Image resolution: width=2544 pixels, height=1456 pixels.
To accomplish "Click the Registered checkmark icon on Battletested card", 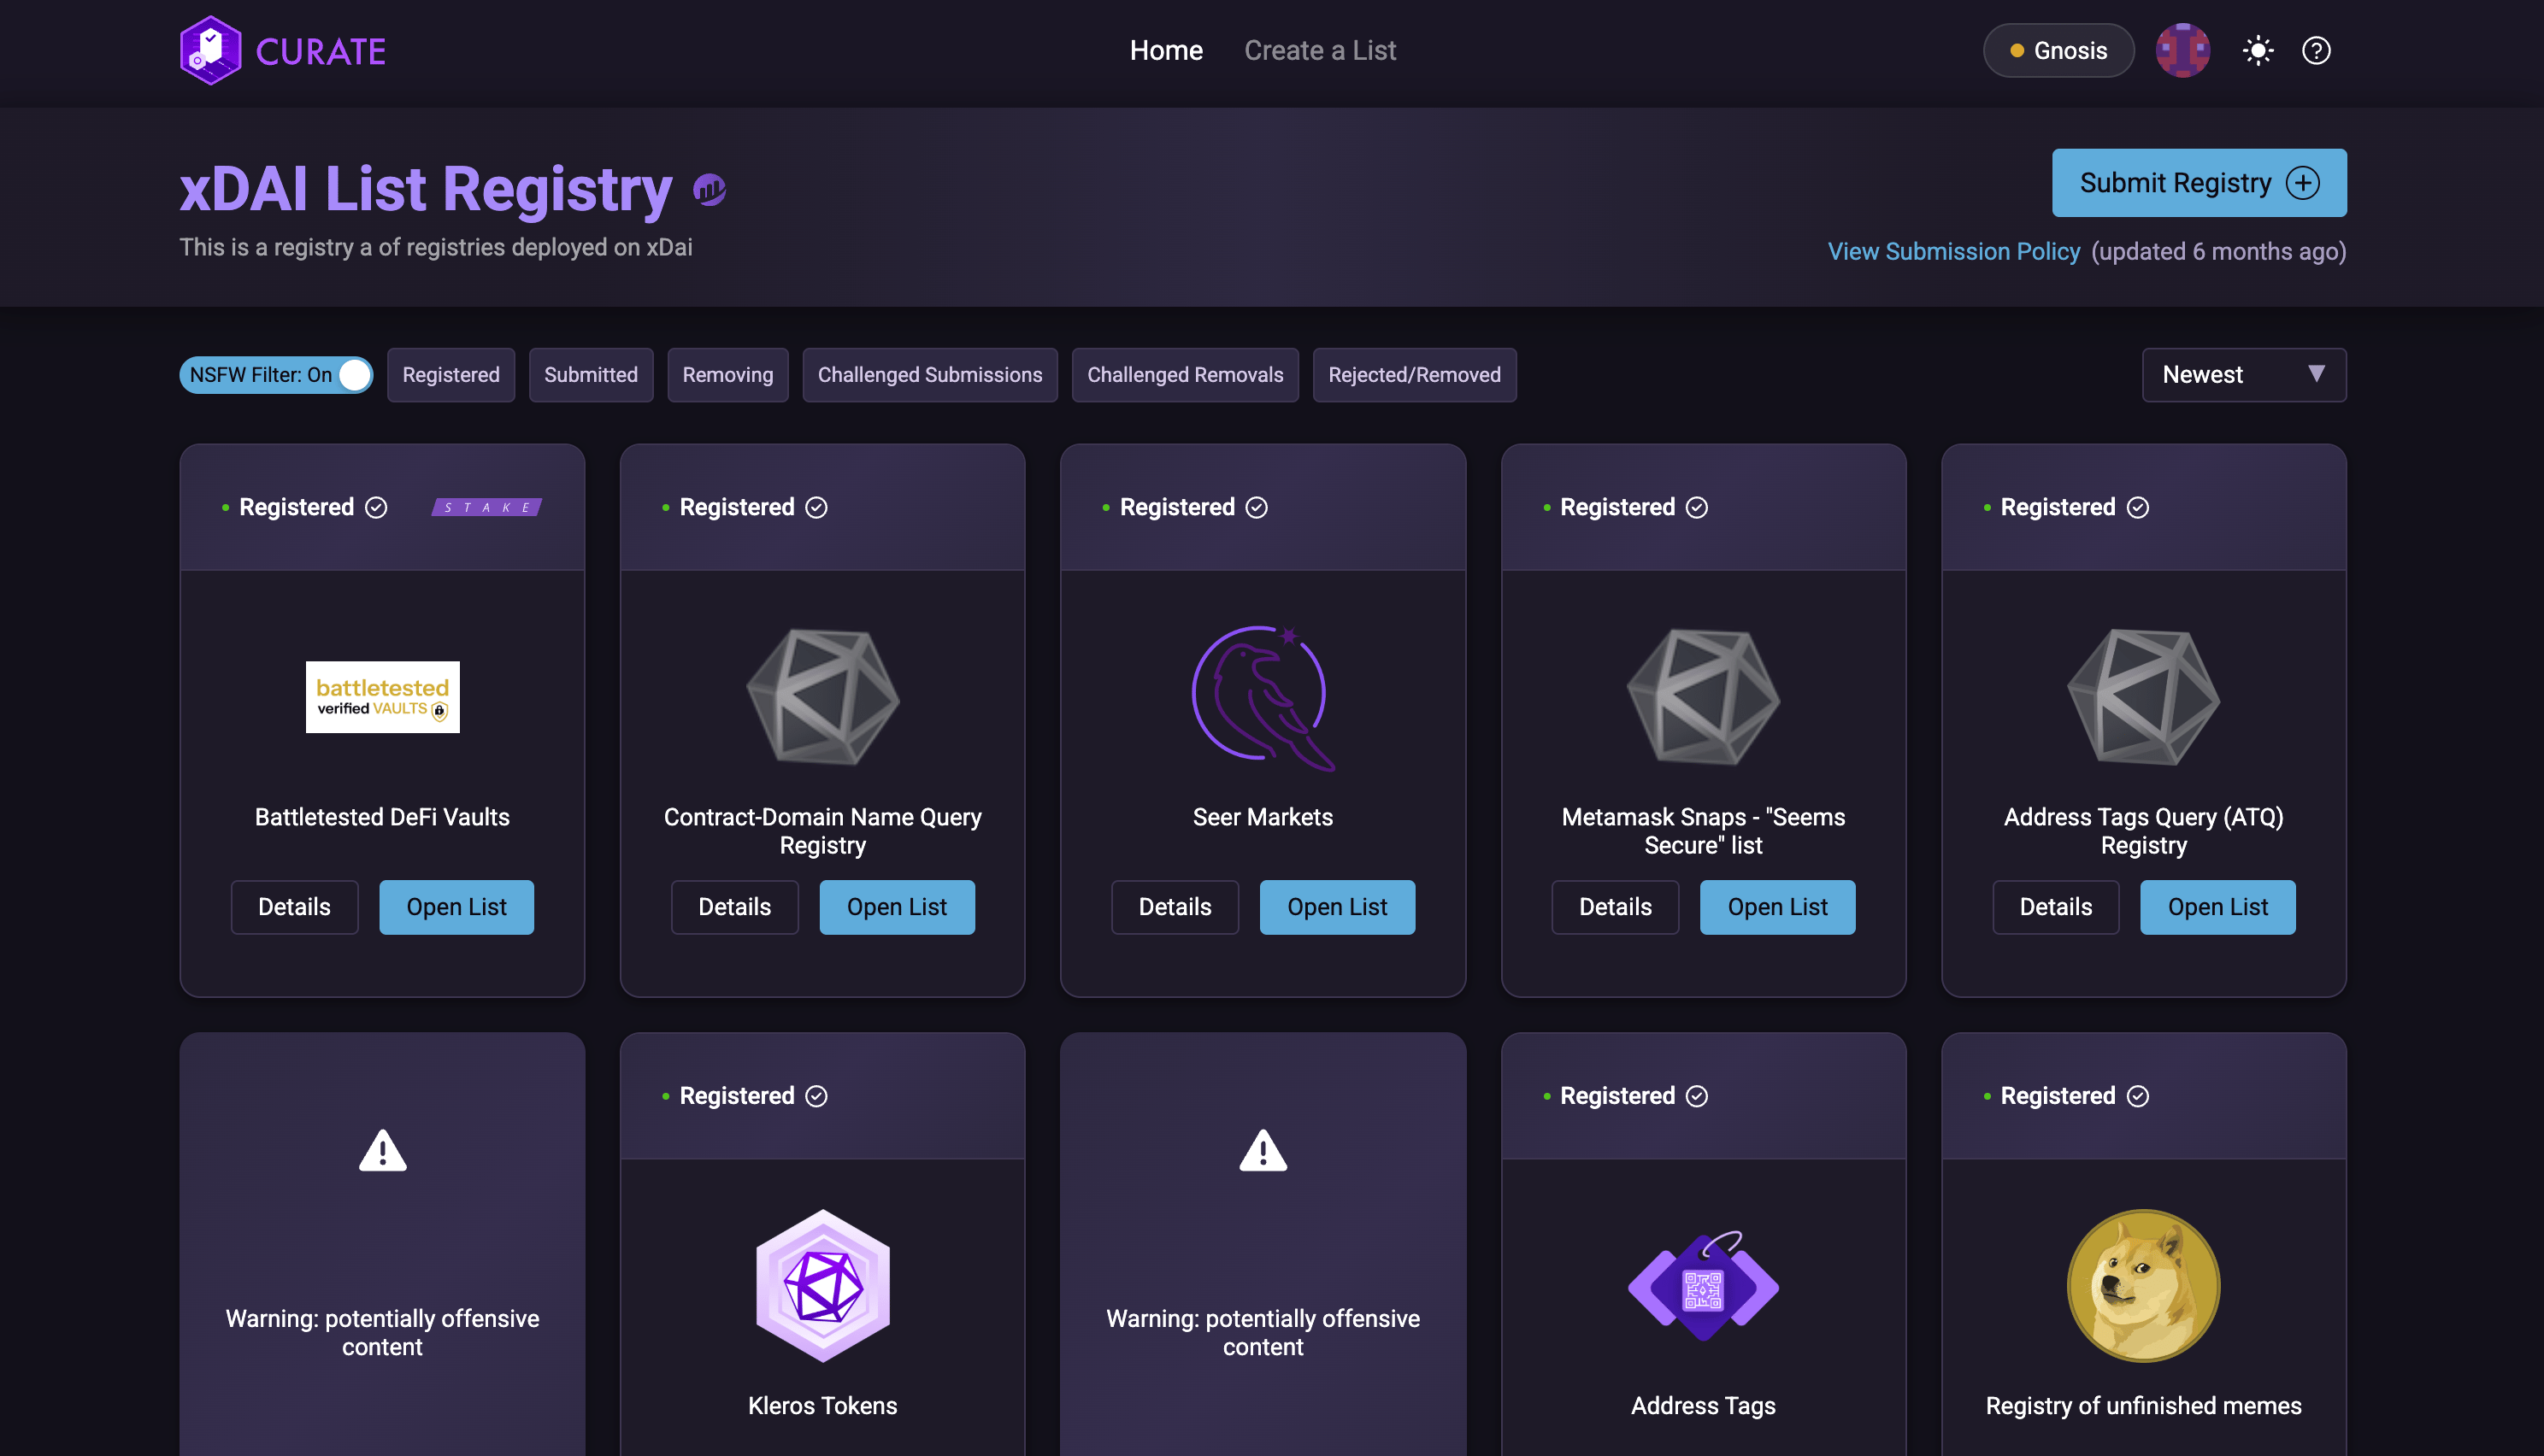I will click(376, 508).
